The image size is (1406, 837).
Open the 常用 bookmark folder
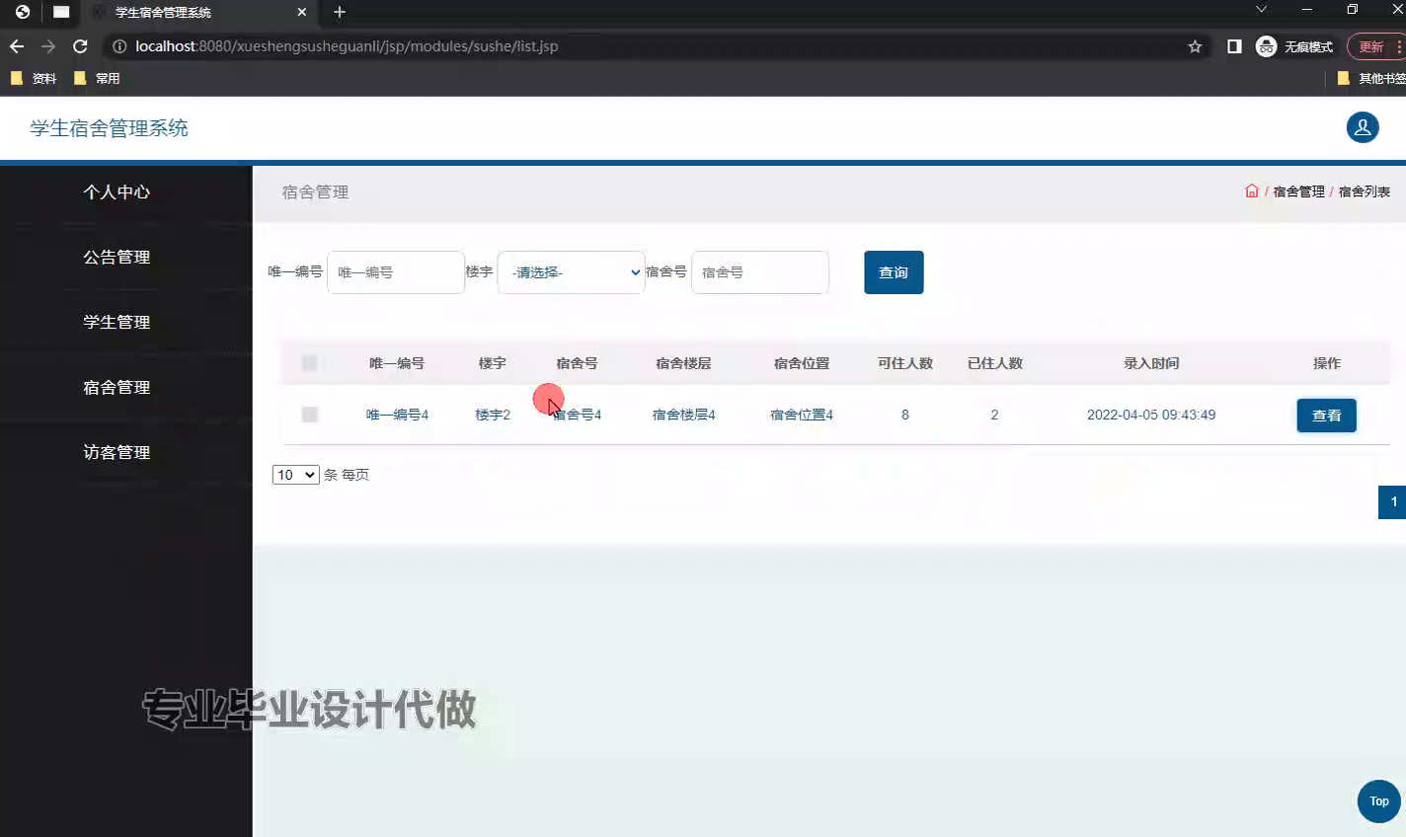pyautogui.click(x=97, y=78)
